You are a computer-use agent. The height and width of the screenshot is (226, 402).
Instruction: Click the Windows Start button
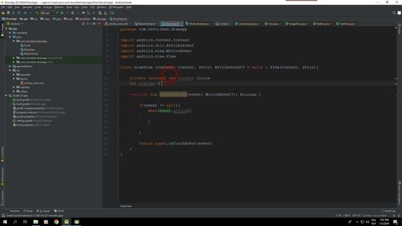pyautogui.click(x=5, y=222)
